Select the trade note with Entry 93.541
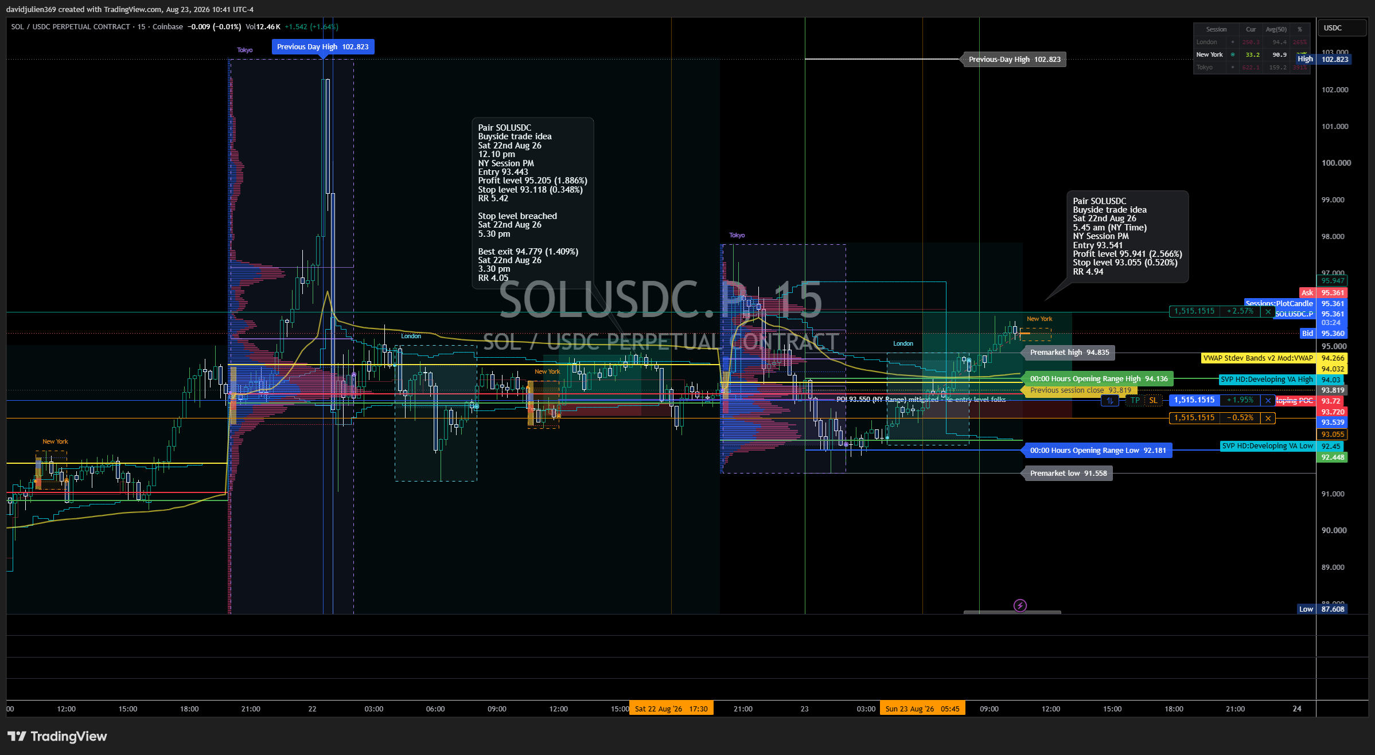The width and height of the screenshot is (1375, 755). click(x=1127, y=236)
